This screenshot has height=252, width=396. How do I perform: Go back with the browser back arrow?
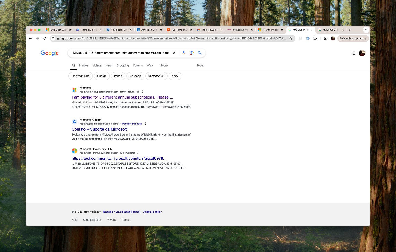pyautogui.click(x=30, y=39)
